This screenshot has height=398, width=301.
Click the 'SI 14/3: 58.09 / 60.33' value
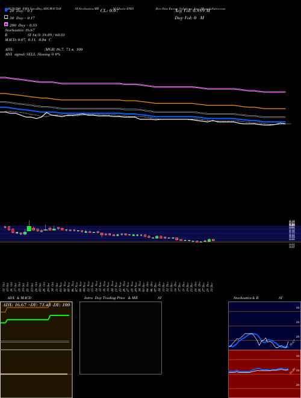pyautogui.click(x=46, y=35)
